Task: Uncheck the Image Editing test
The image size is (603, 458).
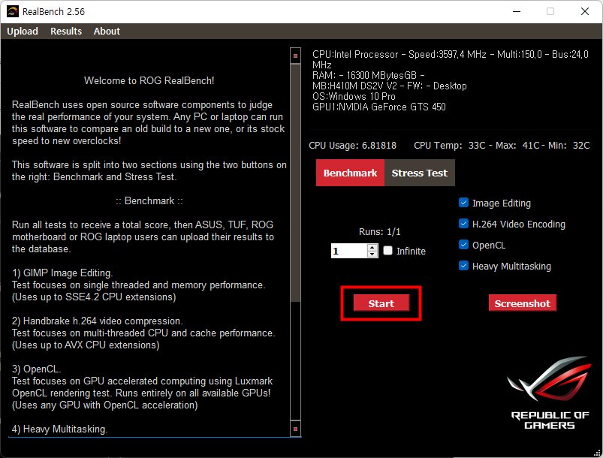Action: tap(463, 203)
